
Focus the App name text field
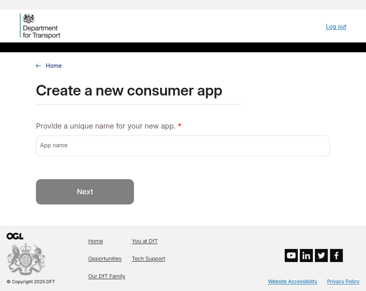[x=183, y=146]
